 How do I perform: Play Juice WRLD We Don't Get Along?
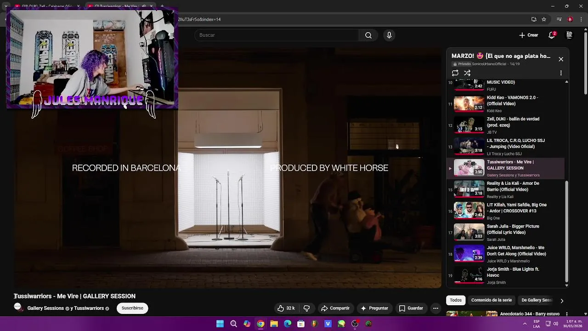click(505, 254)
